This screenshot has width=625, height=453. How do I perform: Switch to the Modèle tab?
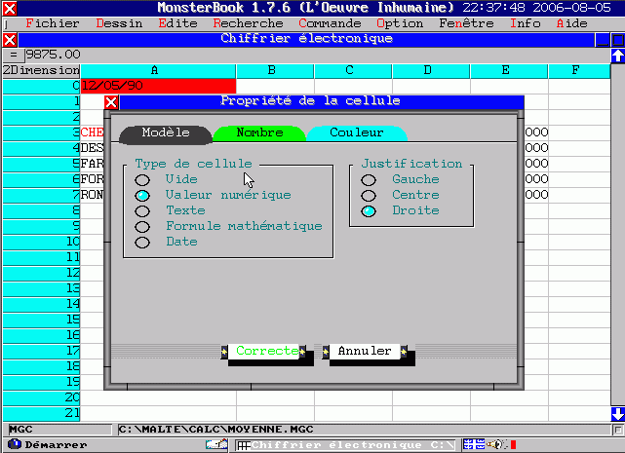(166, 133)
